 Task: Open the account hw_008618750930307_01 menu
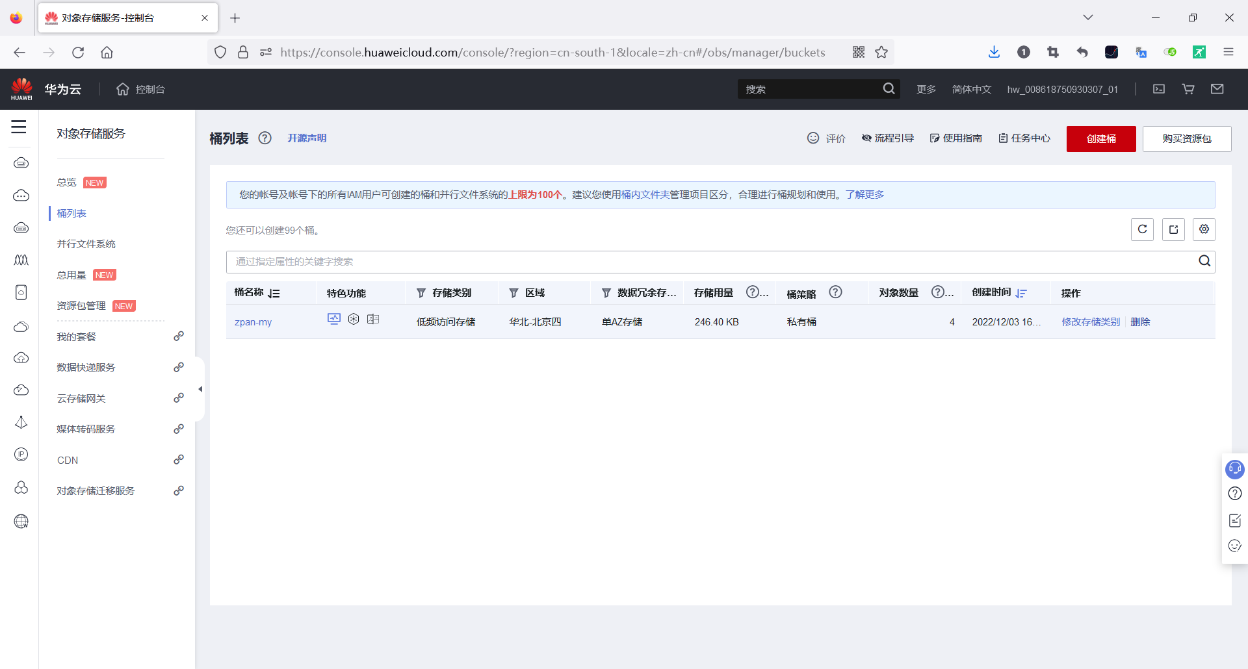click(1063, 89)
